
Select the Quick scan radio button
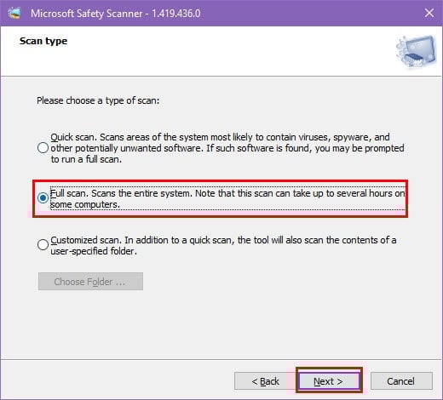point(43,148)
